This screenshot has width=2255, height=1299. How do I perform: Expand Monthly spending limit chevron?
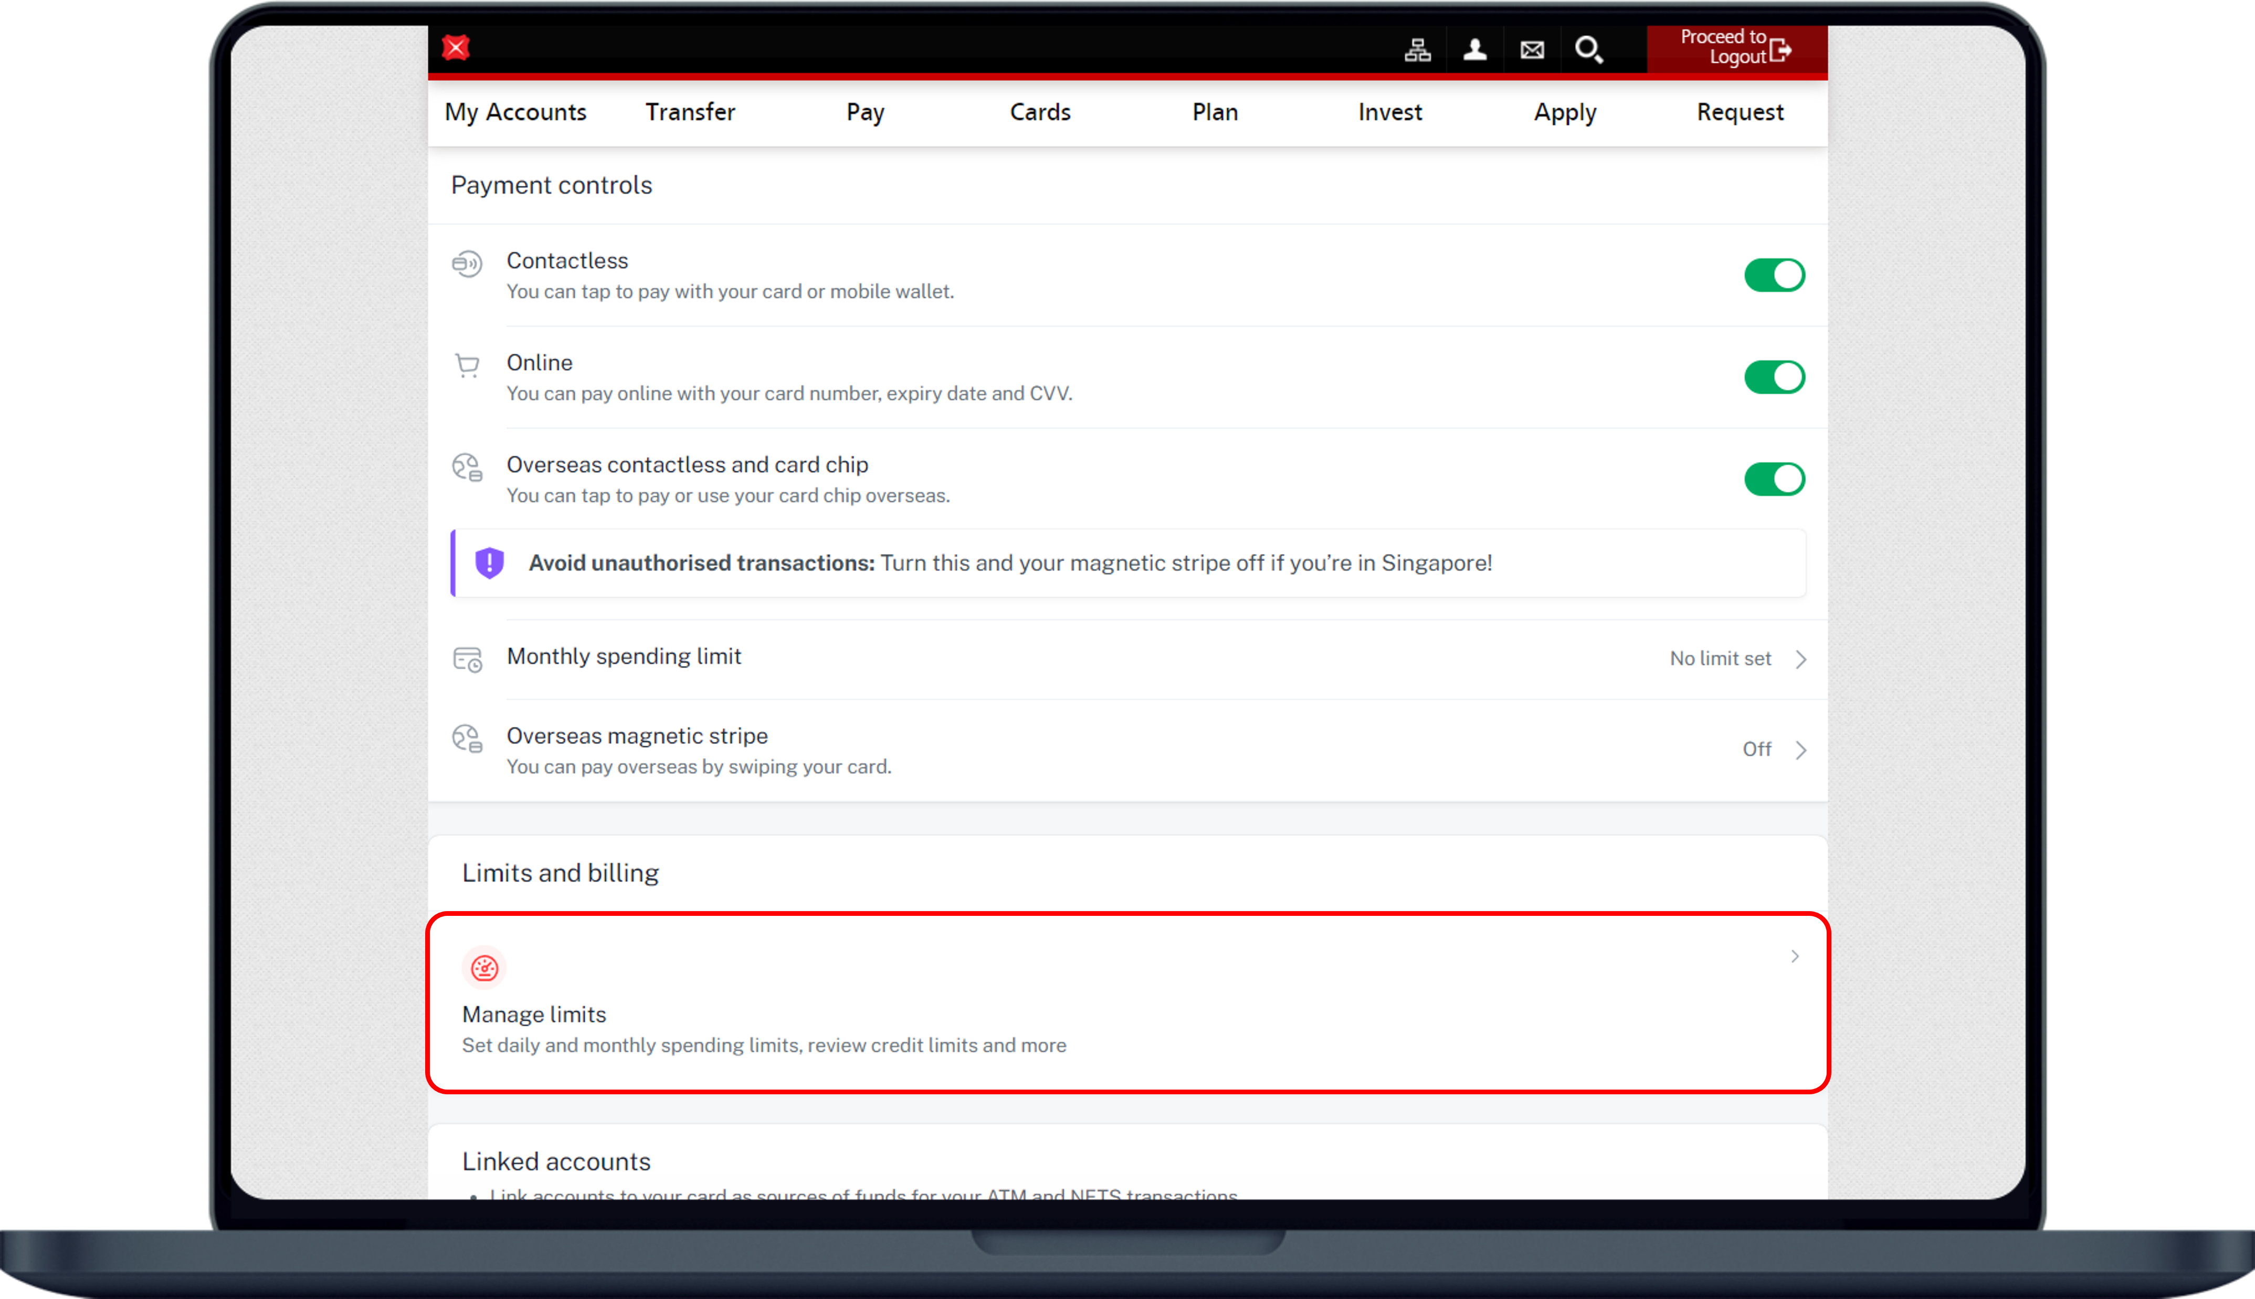(x=1801, y=659)
